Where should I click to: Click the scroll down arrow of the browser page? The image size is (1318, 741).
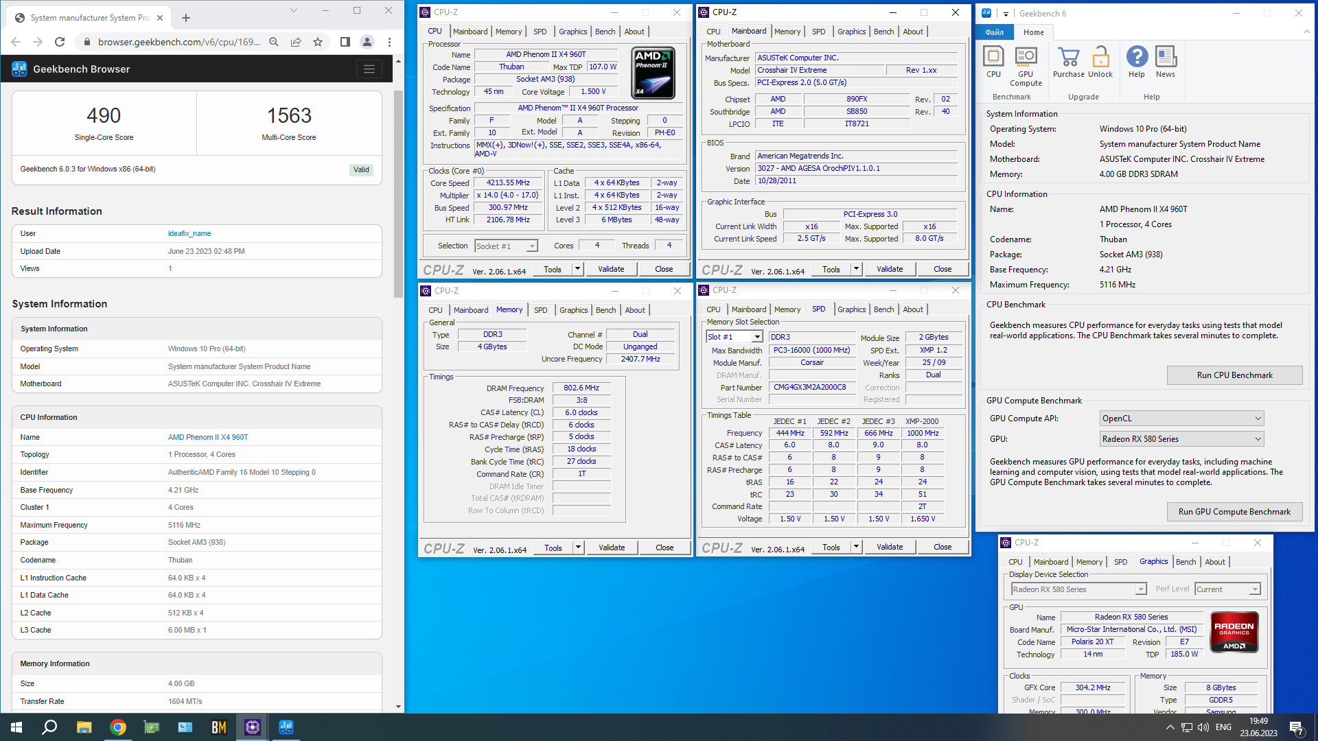coord(398,707)
